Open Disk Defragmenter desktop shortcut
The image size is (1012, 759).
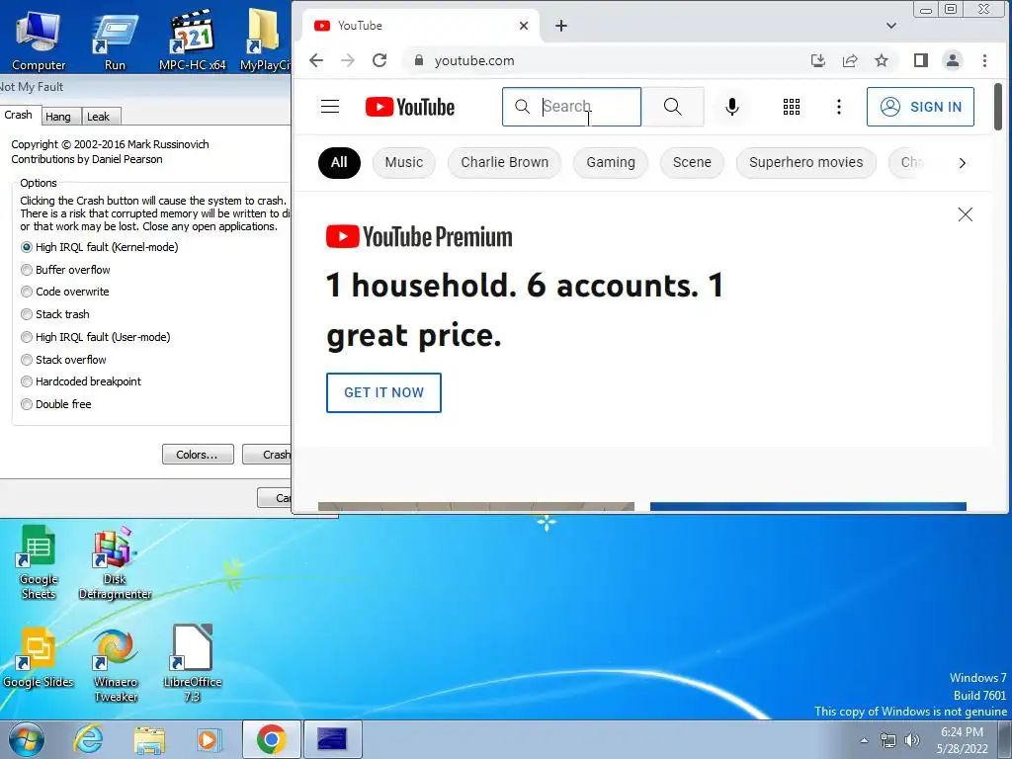[x=115, y=562]
